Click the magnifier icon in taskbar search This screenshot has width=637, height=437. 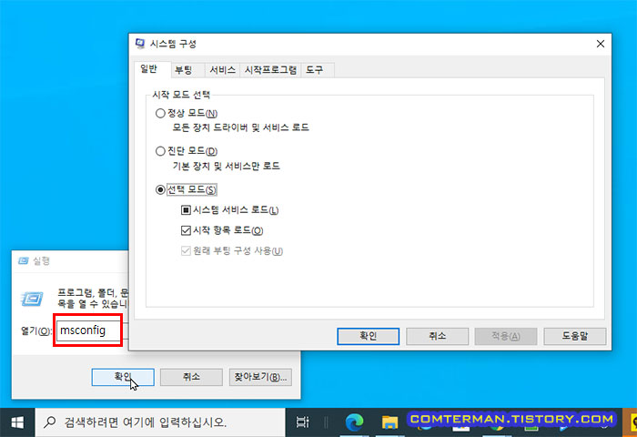coord(49,422)
